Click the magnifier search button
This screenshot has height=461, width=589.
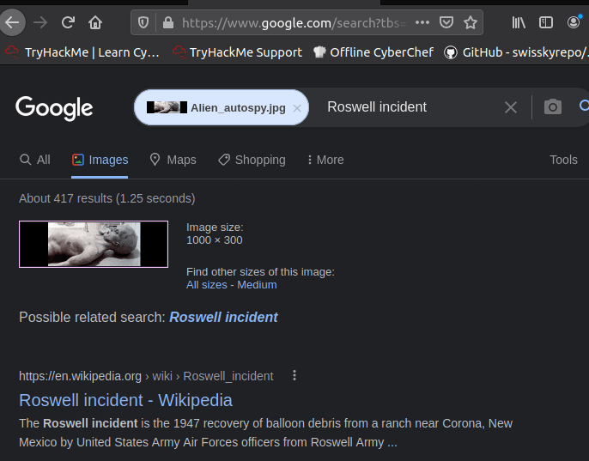584,106
